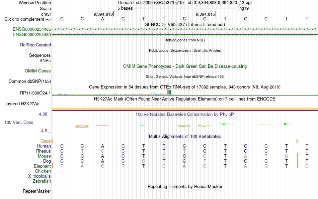Click the RepeatMasker track label
The height and width of the screenshot is (199, 318).
tap(37, 191)
